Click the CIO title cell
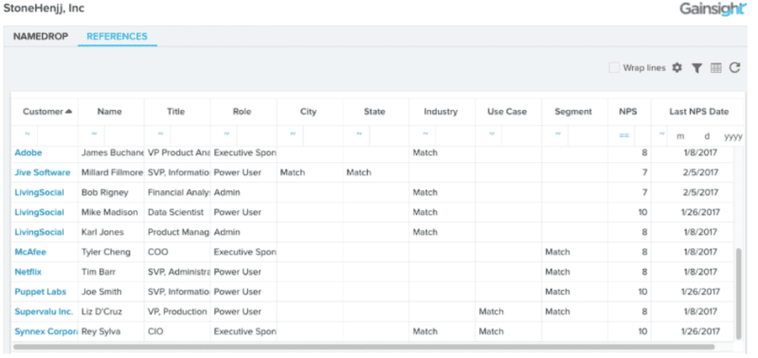 click(x=177, y=331)
